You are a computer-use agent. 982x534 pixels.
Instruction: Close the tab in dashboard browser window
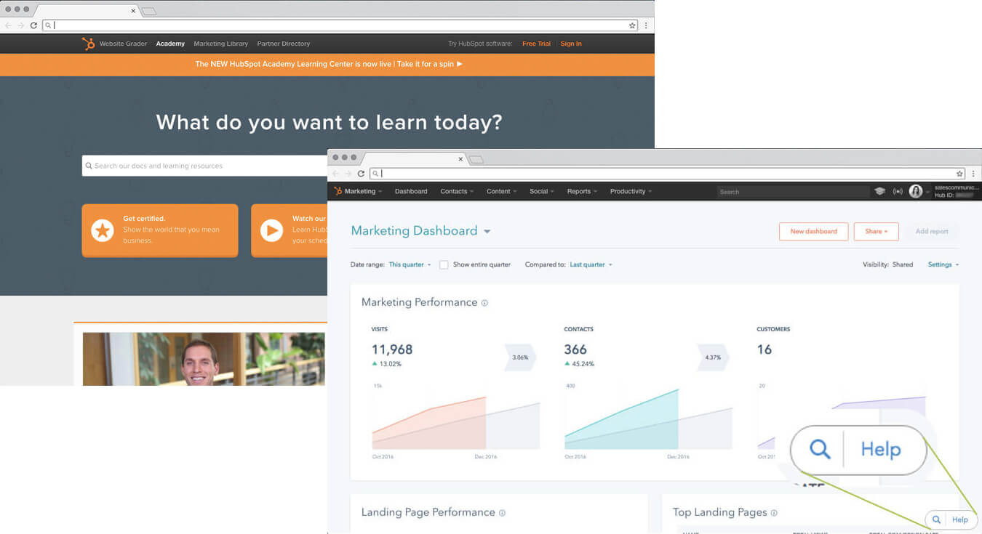(x=460, y=159)
